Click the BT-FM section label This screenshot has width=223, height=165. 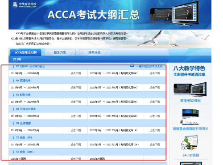[x=17, y=59]
